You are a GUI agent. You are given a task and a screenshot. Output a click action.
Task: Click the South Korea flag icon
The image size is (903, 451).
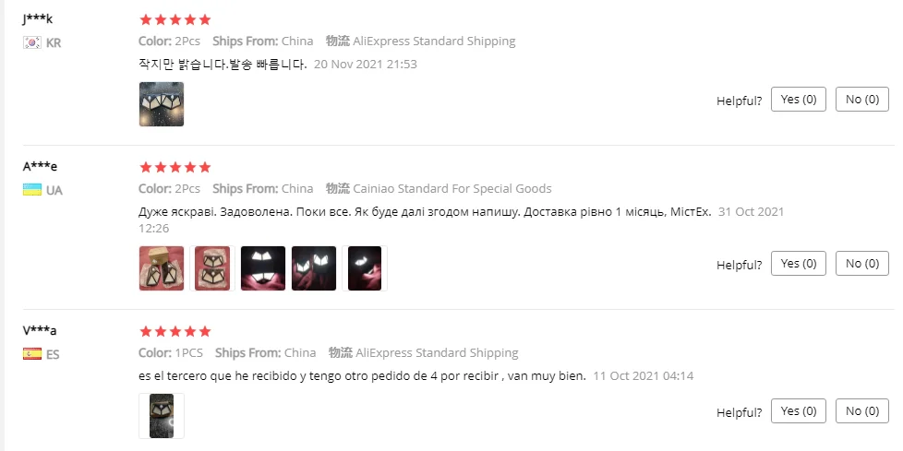[x=31, y=43]
